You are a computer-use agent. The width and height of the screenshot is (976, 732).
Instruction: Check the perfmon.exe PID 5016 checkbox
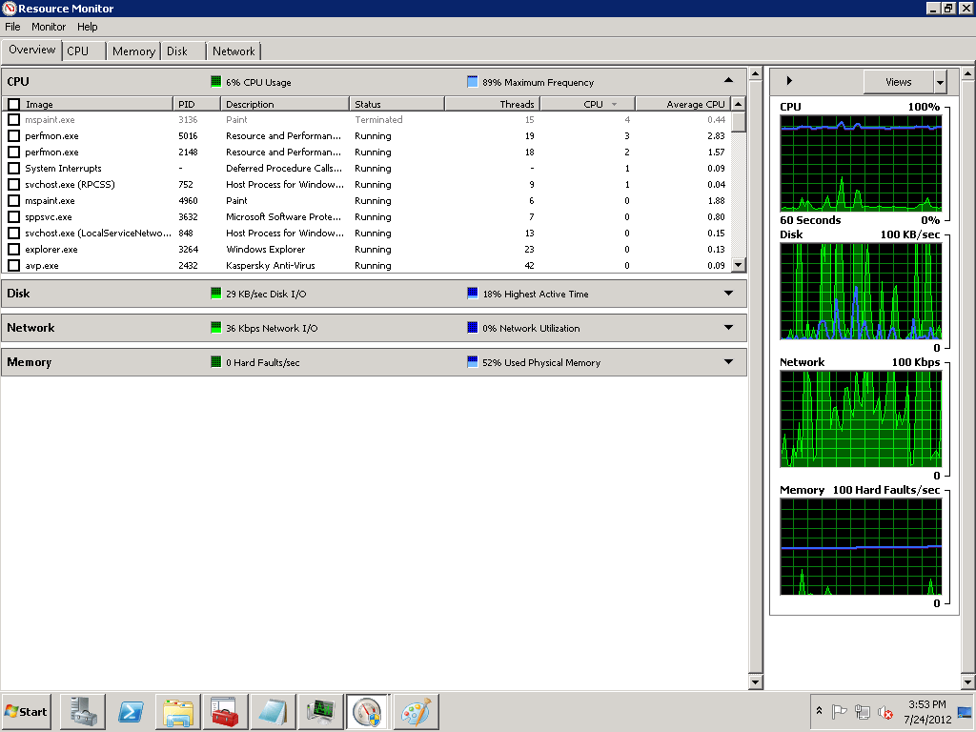click(x=14, y=136)
